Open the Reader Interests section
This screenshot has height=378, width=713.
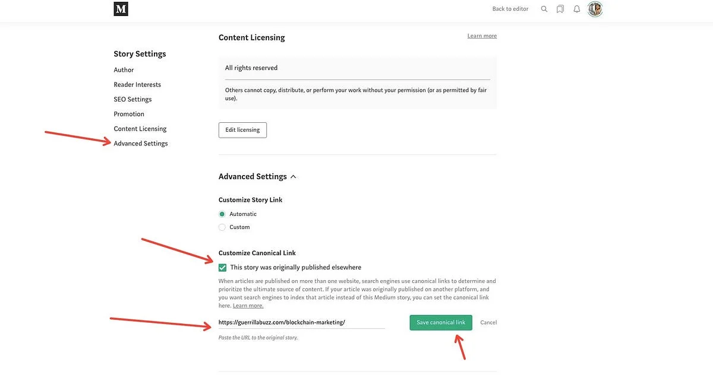[137, 84]
